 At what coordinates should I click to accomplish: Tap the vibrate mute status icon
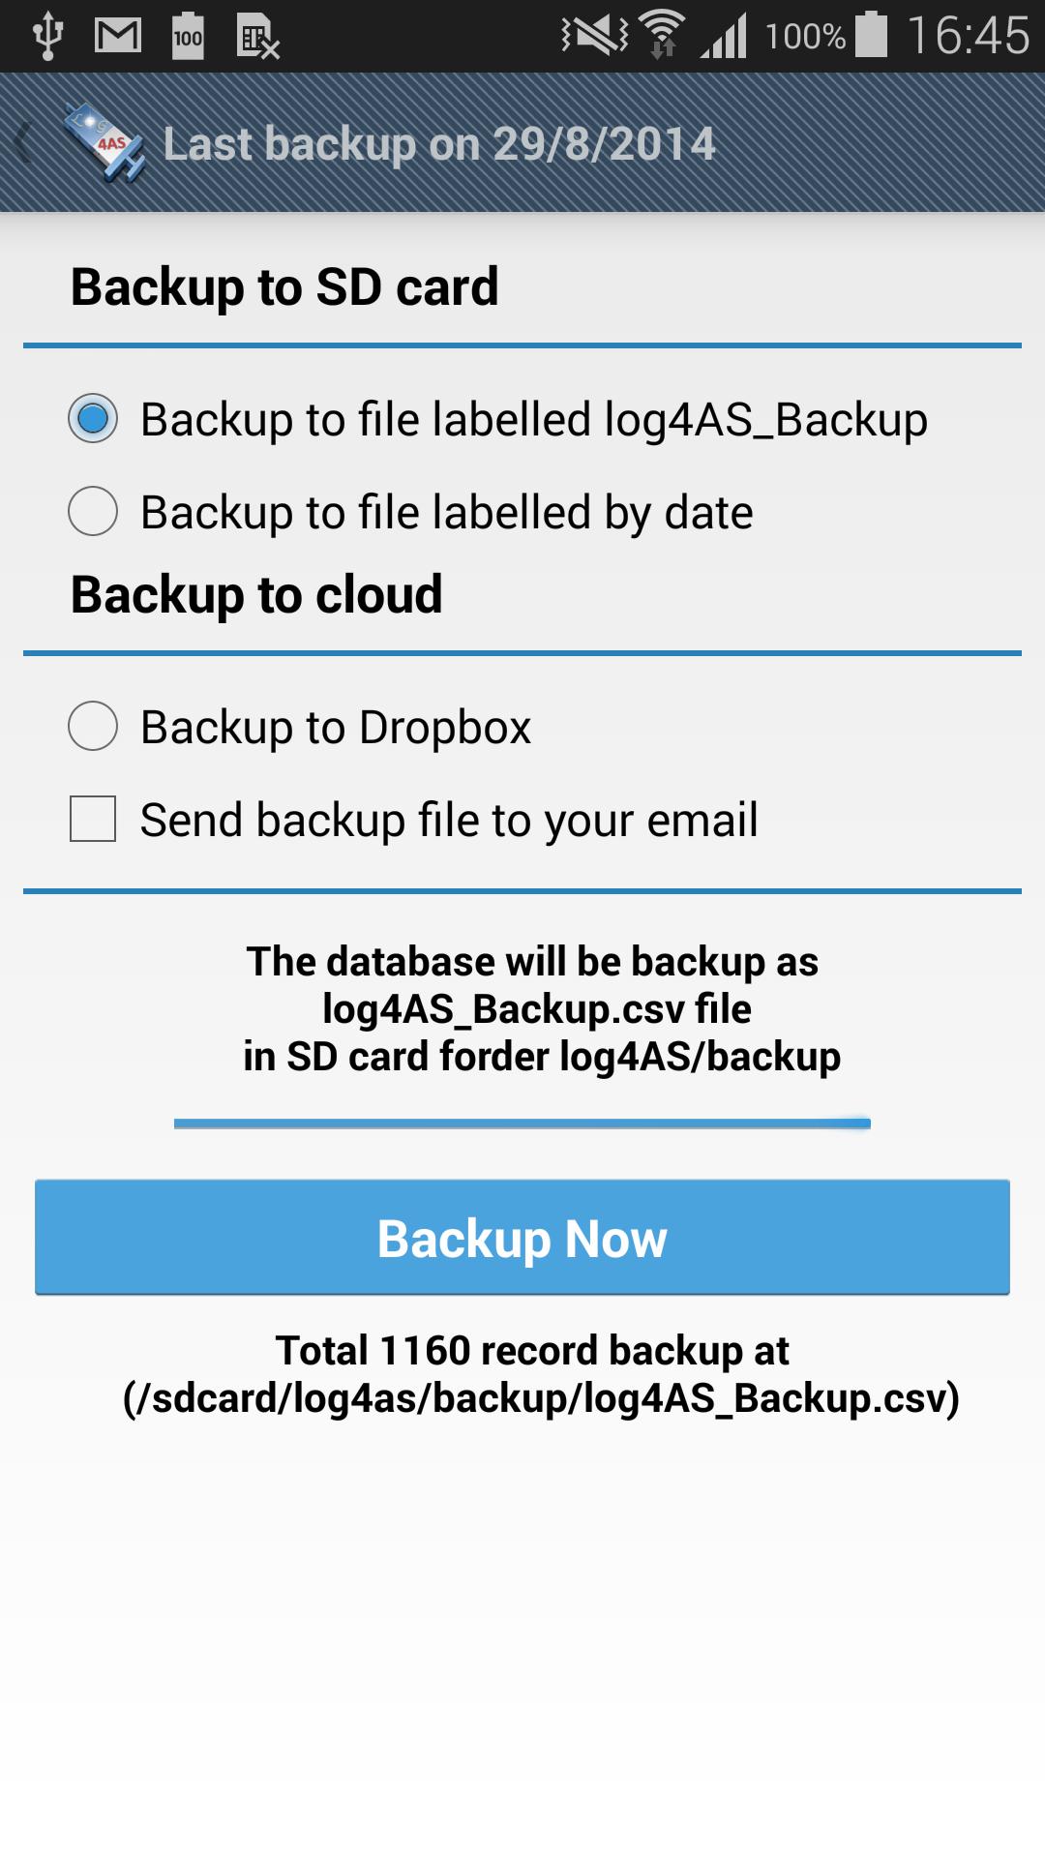(594, 35)
